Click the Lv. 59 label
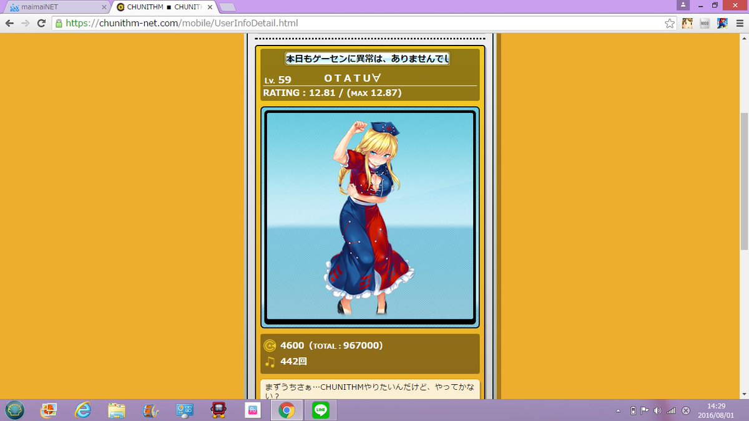The width and height of the screenshot is (749, 421). coord(278,80)
